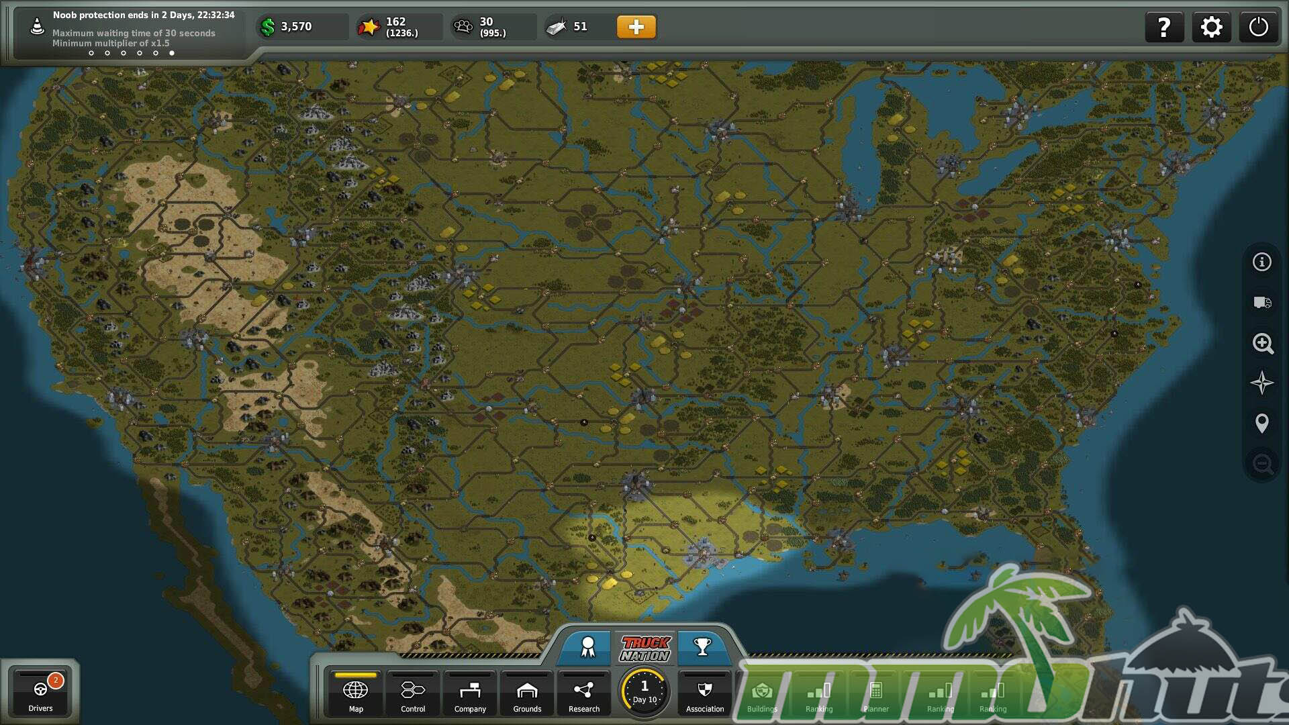Screen dimensions: 1289x725
Task: Open the help question mark
Action: tap(1164, 28)
